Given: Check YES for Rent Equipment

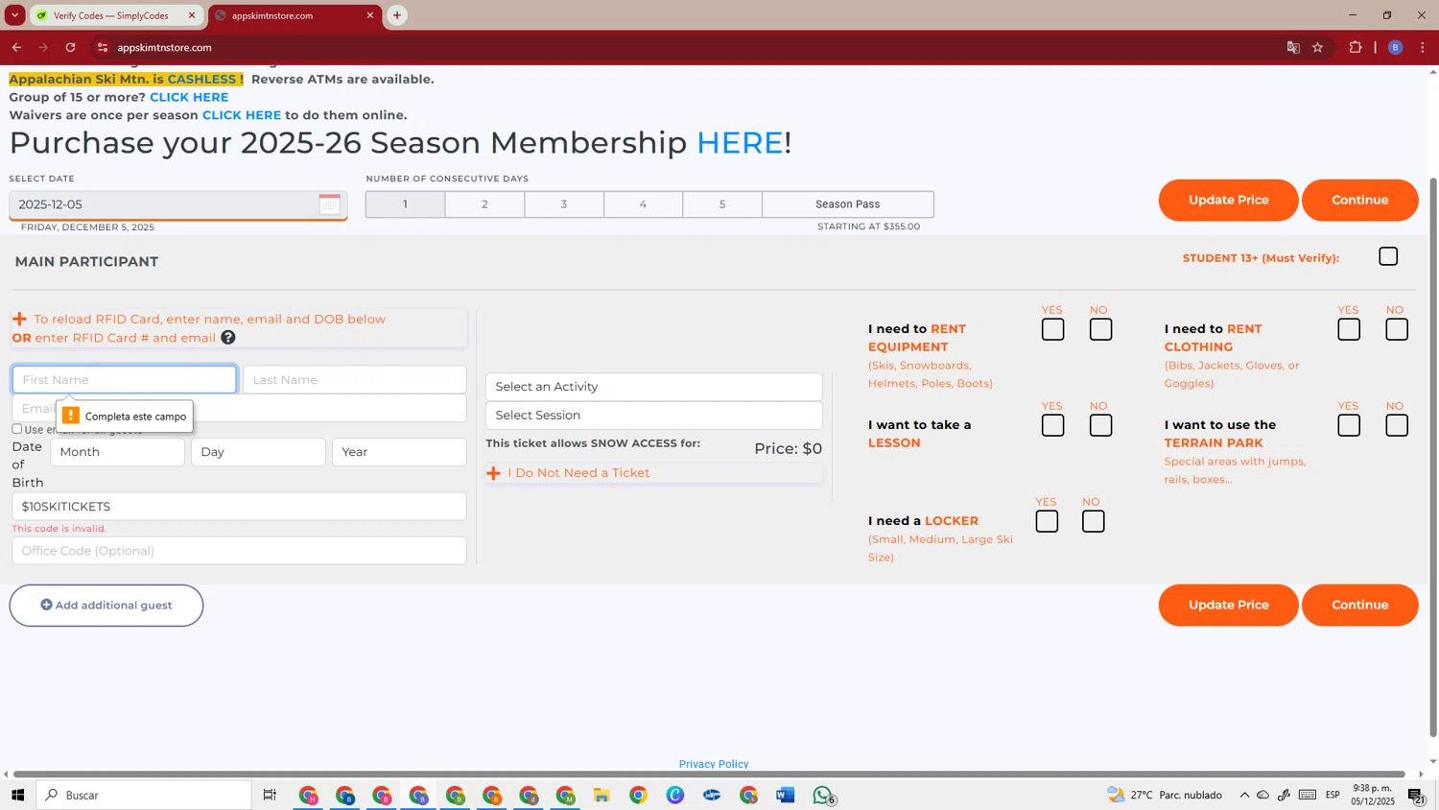Looking at the screenshot, I should click(1052, 329).
